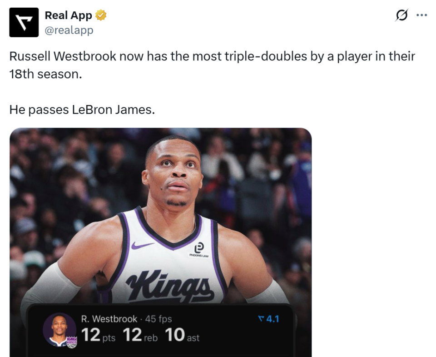Screen dimensions: 436x357
Task: Click the @realapp handle
Action: 69,30
